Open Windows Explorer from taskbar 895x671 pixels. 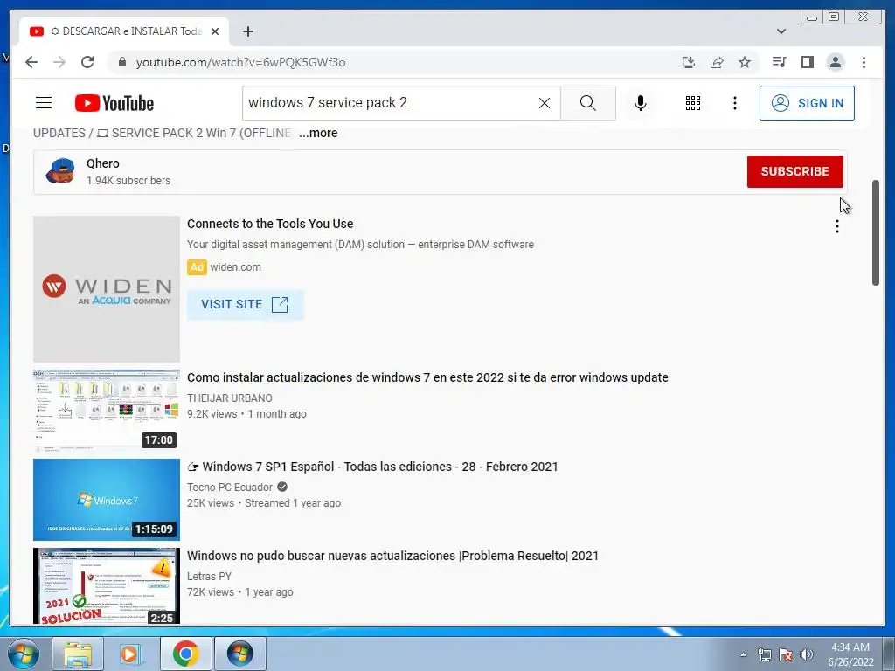point(78,654)
